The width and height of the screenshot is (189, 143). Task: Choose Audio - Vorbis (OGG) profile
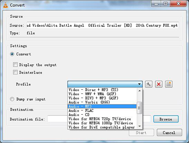click(102, 102)
